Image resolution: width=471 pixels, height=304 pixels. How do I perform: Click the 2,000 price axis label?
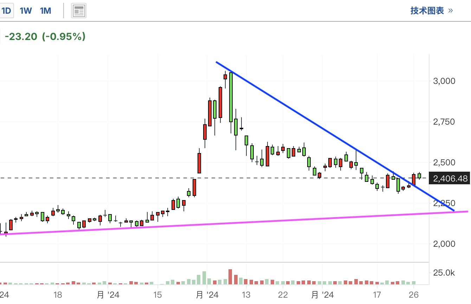tap(444, 244)
